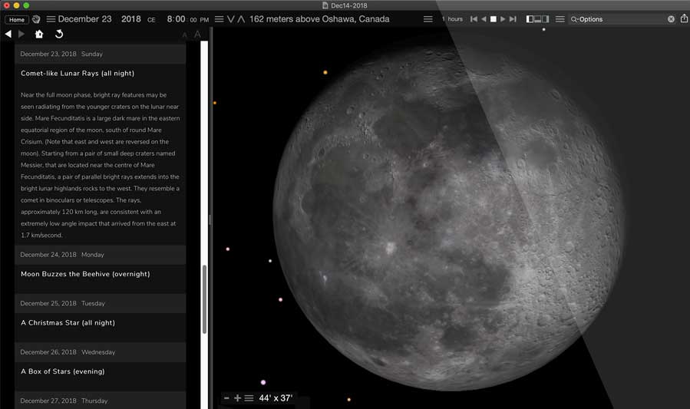The height and width of the screenshot is (409, 690).
Task: Click the share icon at top right
Action: tap(684, 18)
